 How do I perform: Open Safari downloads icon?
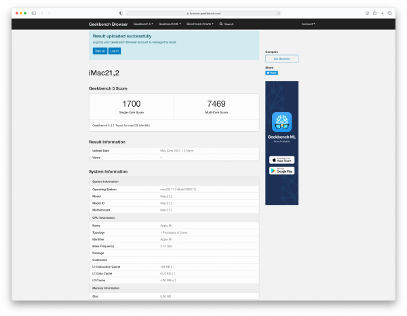click(367, 14)
